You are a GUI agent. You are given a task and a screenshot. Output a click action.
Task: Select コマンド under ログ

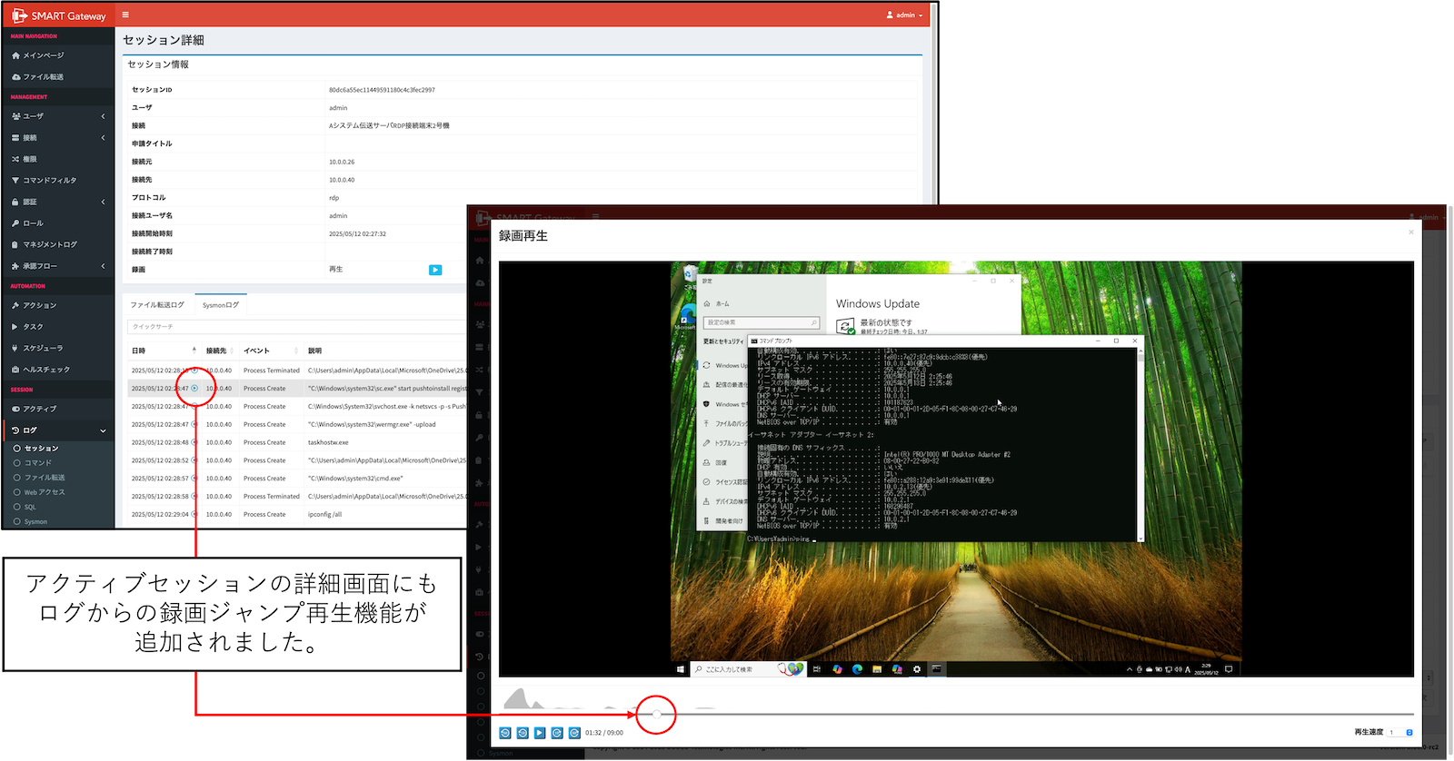(x=37, y=463)
